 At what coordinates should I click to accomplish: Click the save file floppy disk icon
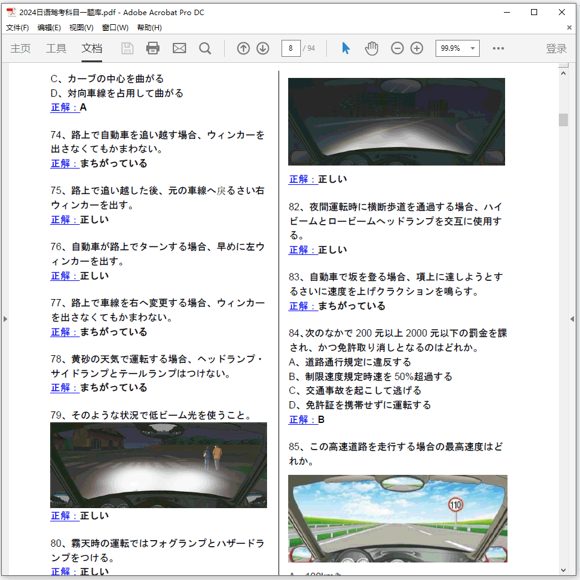[x=127, y=48]
